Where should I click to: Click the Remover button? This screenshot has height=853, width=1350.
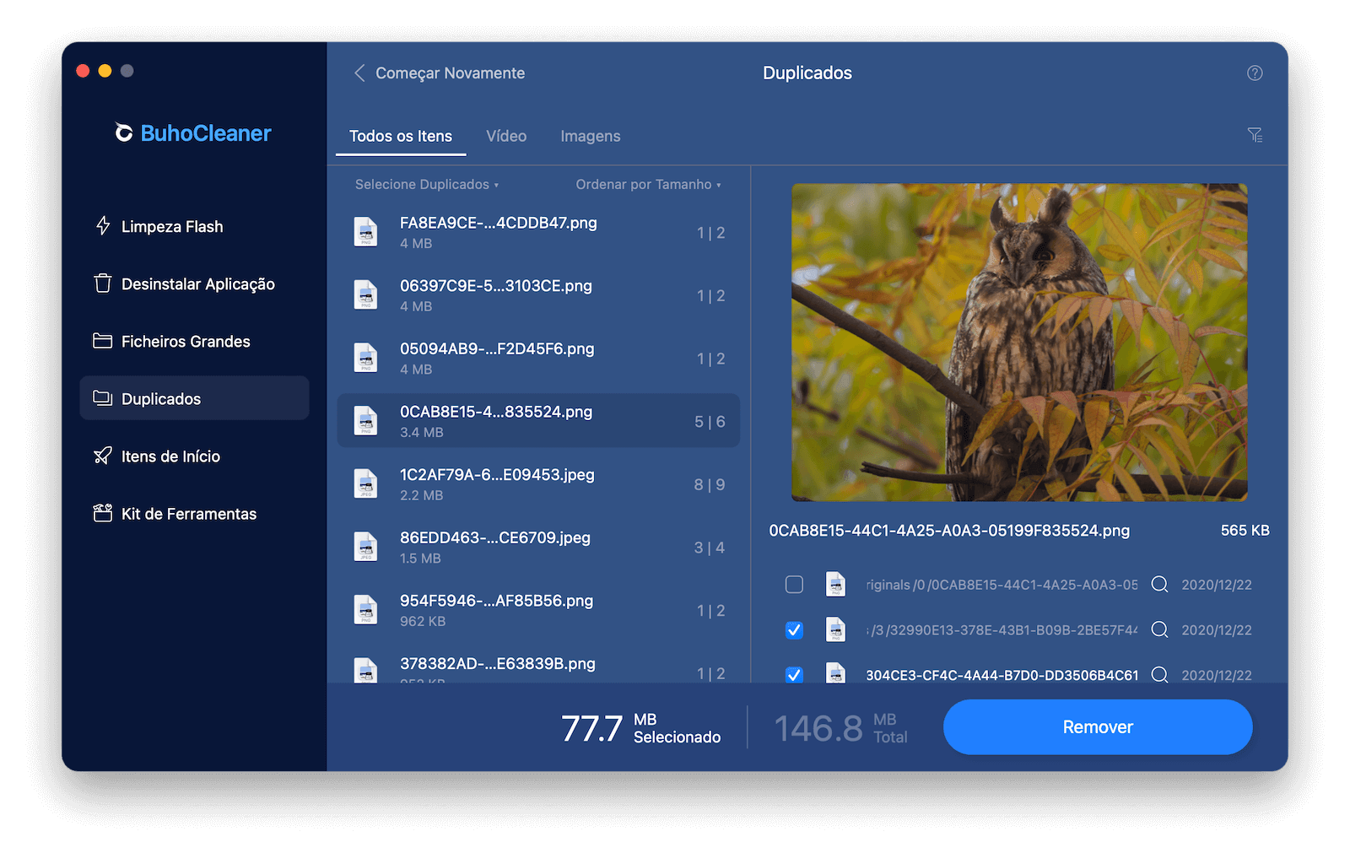[1098, 727]
